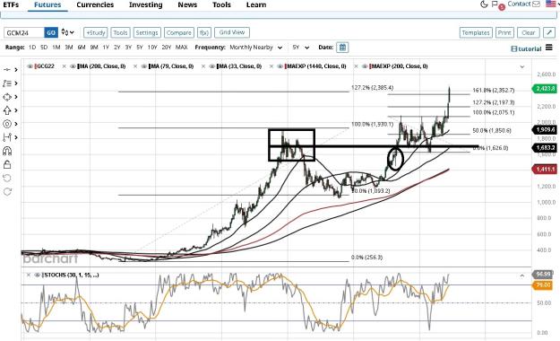Open the f(x) expressions button
This screenshot has width=560, height=341.
[204, 32]
